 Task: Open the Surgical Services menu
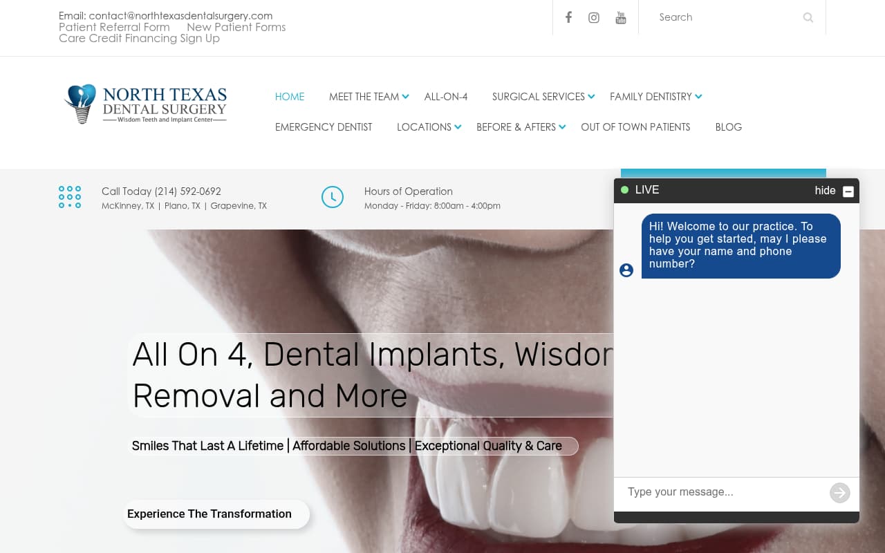pyautogui.click(x=539, y=97)
